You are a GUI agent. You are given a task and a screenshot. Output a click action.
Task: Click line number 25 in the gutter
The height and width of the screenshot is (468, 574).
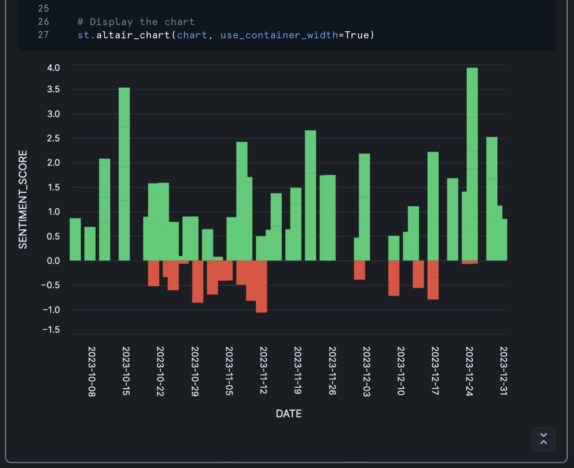(43, 9)
